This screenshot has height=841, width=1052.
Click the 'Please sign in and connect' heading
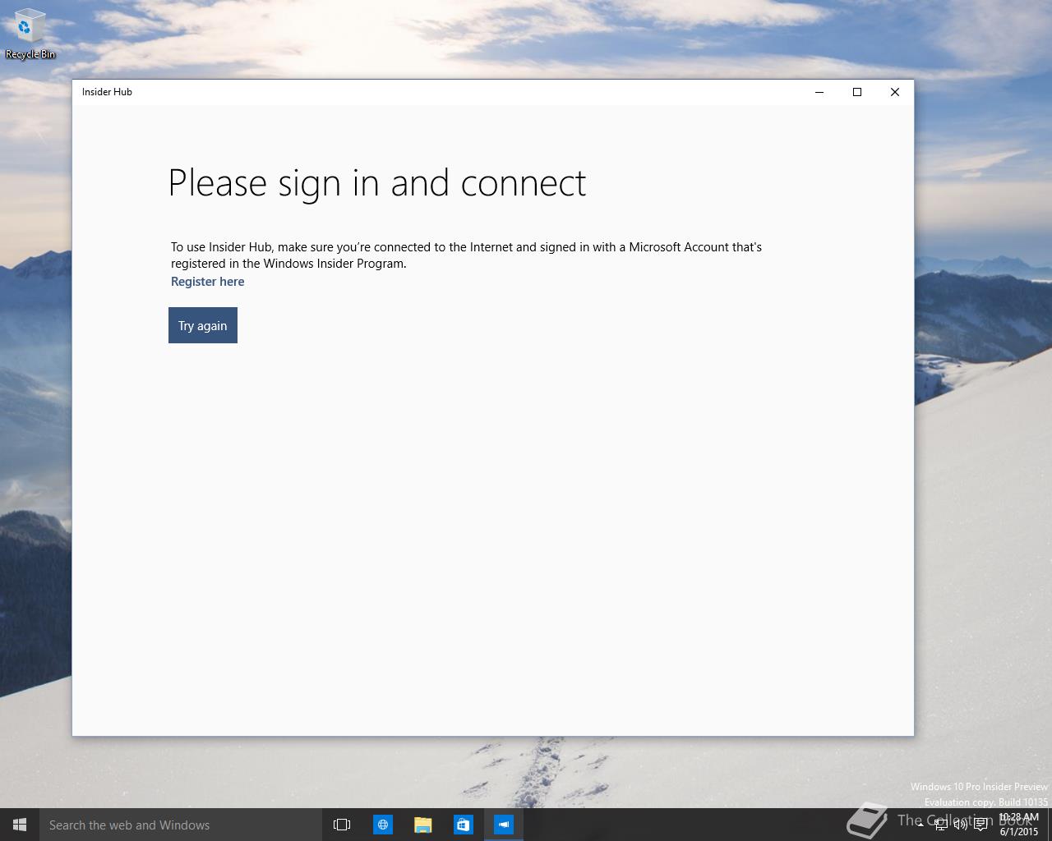(376, 183)
